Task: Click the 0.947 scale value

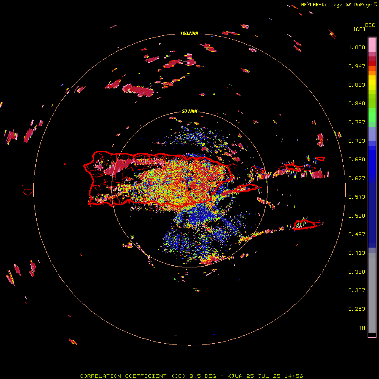Action: pyautogui.click(x=357, y=66)
